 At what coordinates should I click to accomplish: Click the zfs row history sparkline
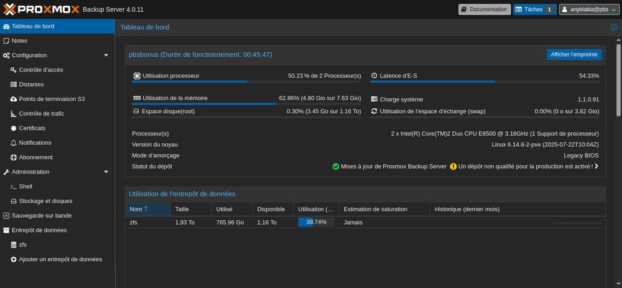click(x=577, y=223)
